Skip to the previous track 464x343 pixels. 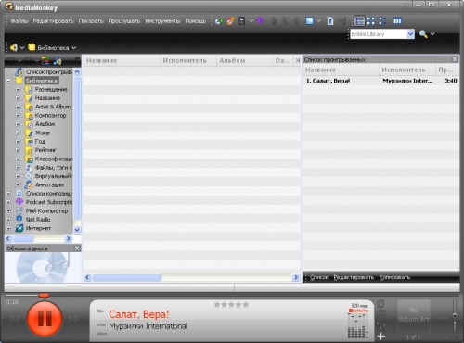(14, 320)
